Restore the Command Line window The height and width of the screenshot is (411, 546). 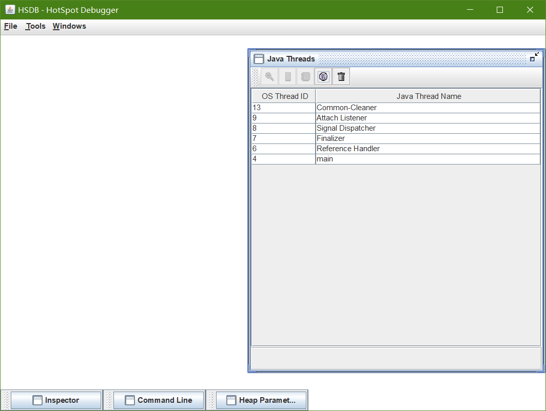159,400
